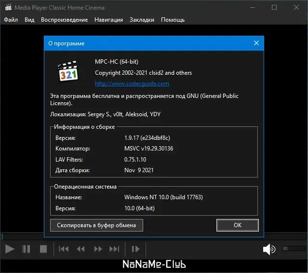This screenshot has width=308, height=273.
Task: Click the MPC-HC 321 logo icon
Action: click(x=68, y=71)
